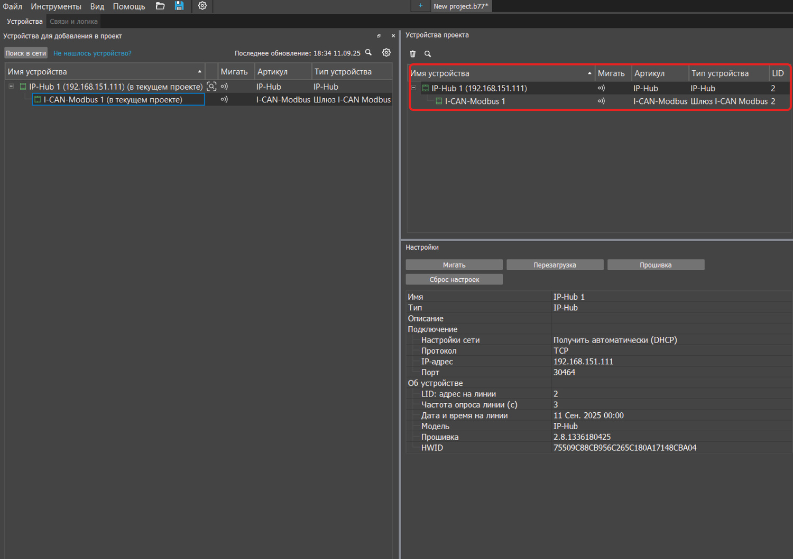Image resolution: width=793 pixels, height=559 pixels.
Task: Click the open project folder icon
Action: pyautogui.click(x=160, y=6)
